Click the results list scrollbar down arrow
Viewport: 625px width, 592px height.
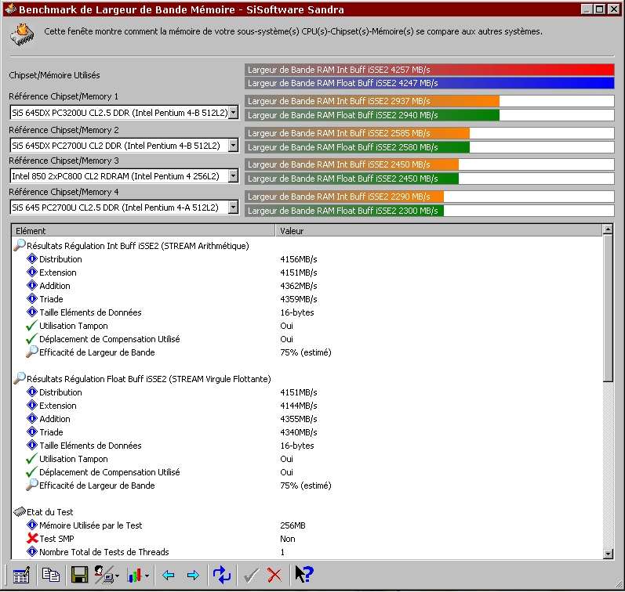[x=608, y=554]
